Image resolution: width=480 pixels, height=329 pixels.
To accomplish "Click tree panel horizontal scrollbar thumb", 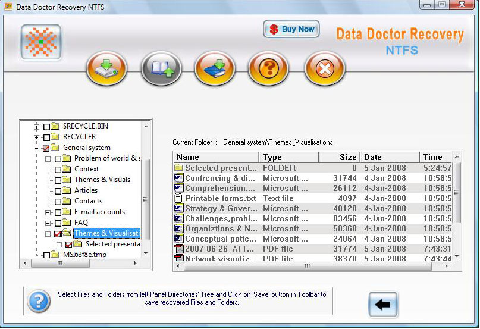I will [x=60, y=263].
